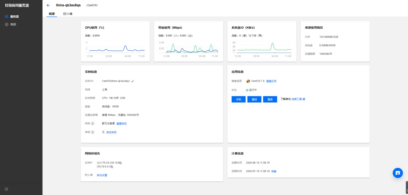
Task: Copy the public IP 175.24.230.124
Action: (121, 163)
